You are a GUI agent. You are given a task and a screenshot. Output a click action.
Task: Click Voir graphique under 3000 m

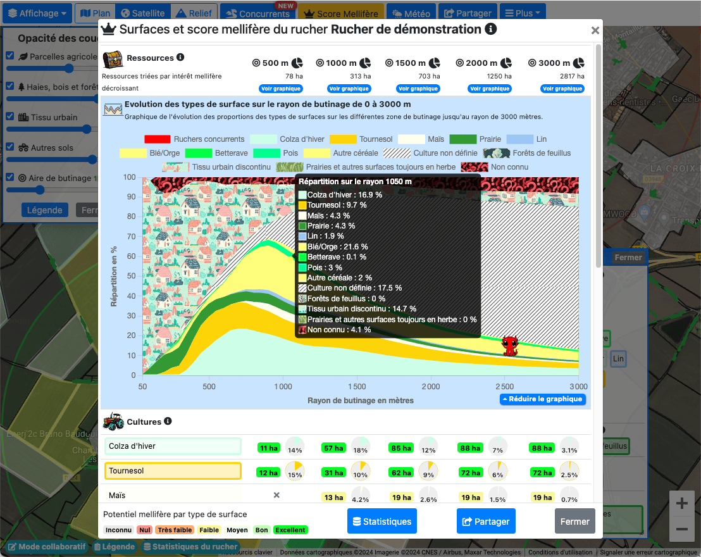click(562, 89)
